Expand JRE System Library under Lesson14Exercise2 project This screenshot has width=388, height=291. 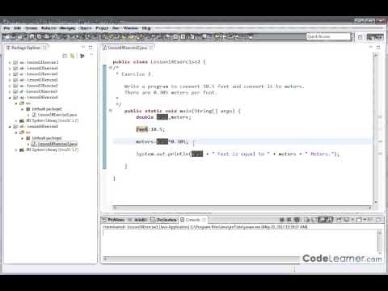16,150
